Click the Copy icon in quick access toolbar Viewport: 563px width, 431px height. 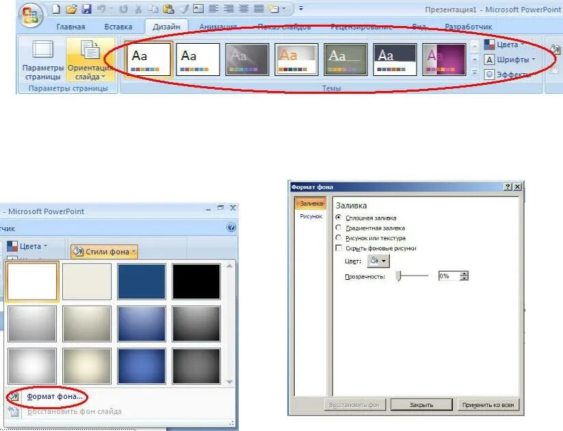tap(153, 9)
